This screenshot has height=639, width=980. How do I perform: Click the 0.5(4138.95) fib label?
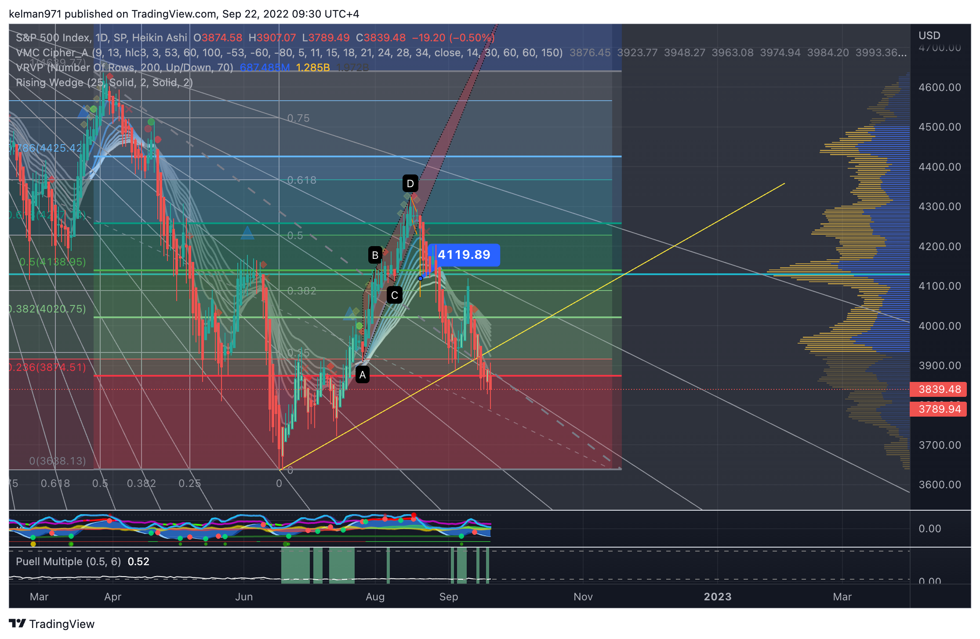53,262
